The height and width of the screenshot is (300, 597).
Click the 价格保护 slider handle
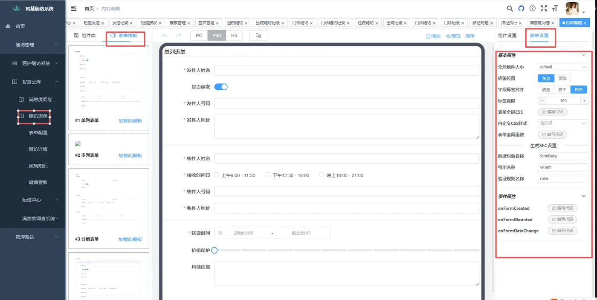(x=214, y=250)
